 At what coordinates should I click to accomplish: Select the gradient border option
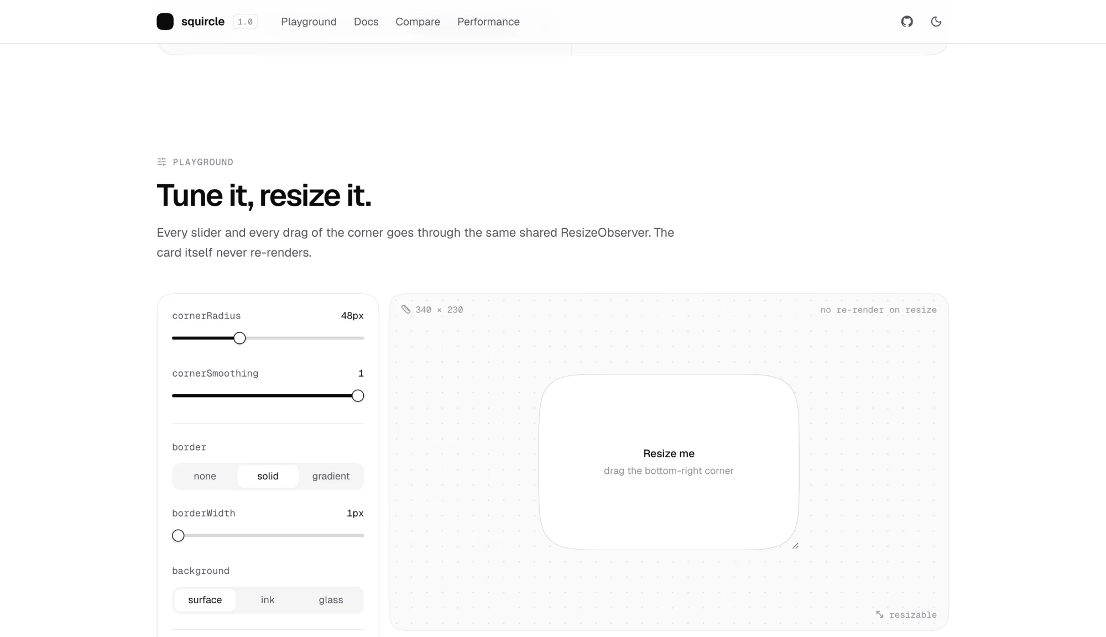click(x=331, y=476)
